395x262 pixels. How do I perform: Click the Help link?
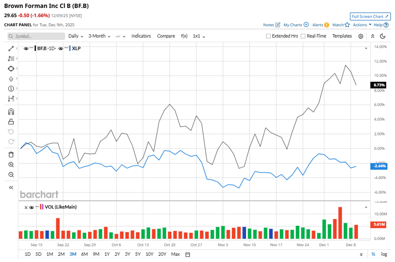(378, 25)
